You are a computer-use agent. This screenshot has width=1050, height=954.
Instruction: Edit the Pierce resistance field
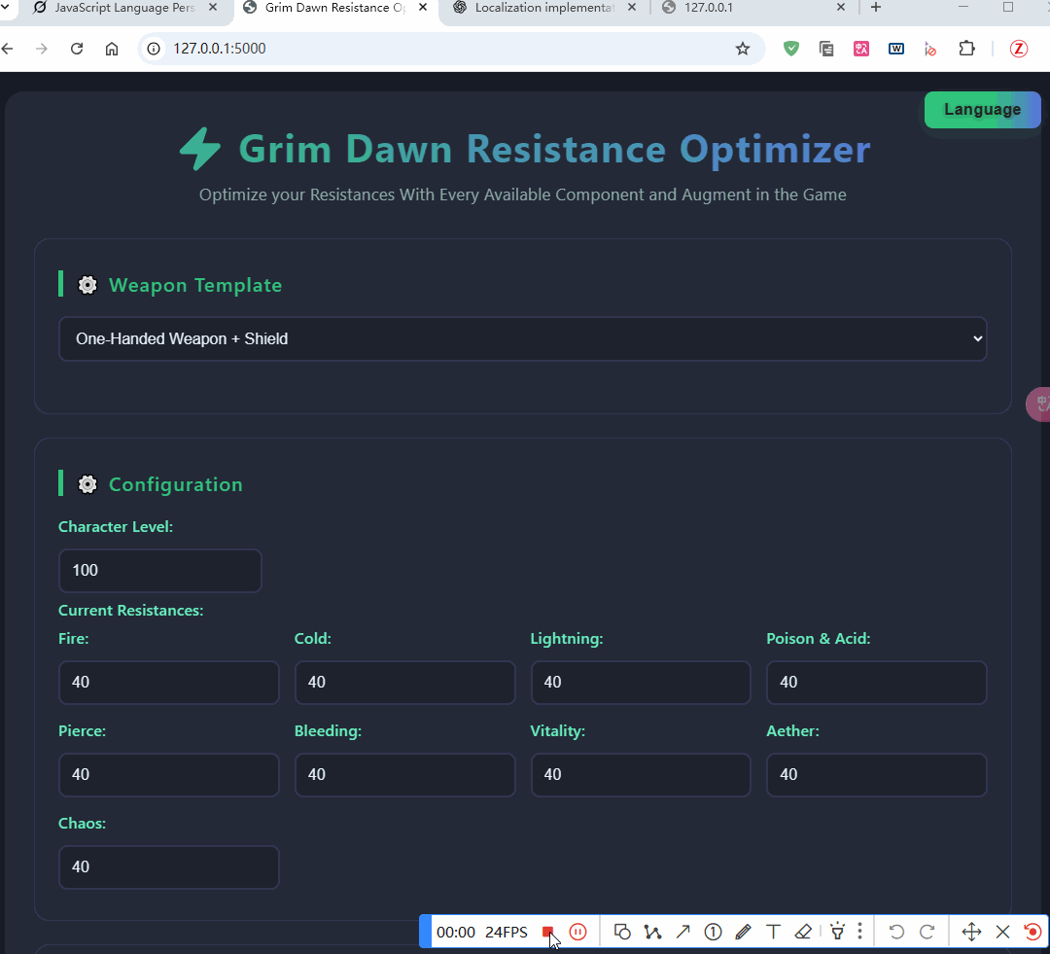pyautogui.click(x=169, y=775)
